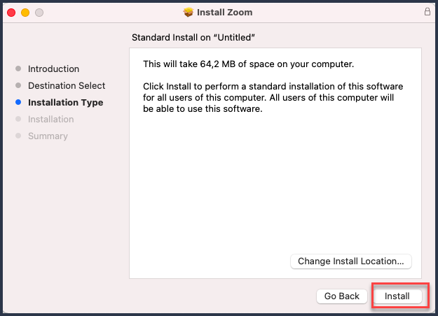Click the grey bullet beside Destination Select
This screenshot has width=438, height=316.
pyautogui.click(x=18, y=85)
